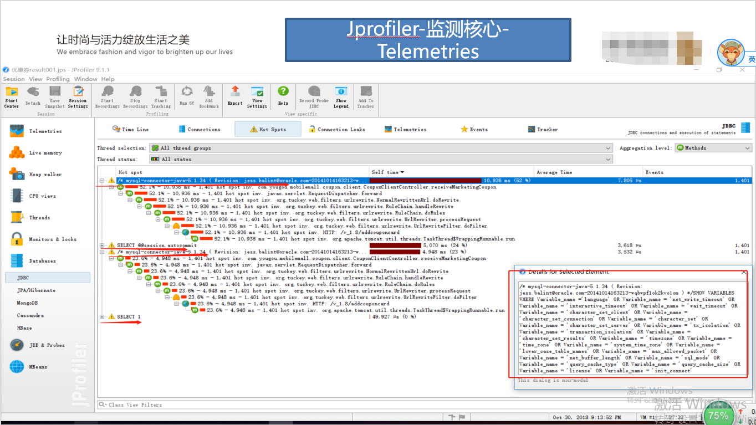
Task: Sort by the Hot spot column header
Action: tap(242, 172)
